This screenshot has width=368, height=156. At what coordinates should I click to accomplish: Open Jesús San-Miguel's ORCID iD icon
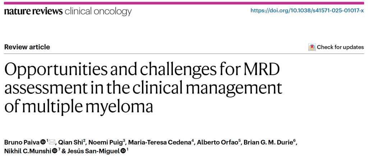click(x=123, y=151)
